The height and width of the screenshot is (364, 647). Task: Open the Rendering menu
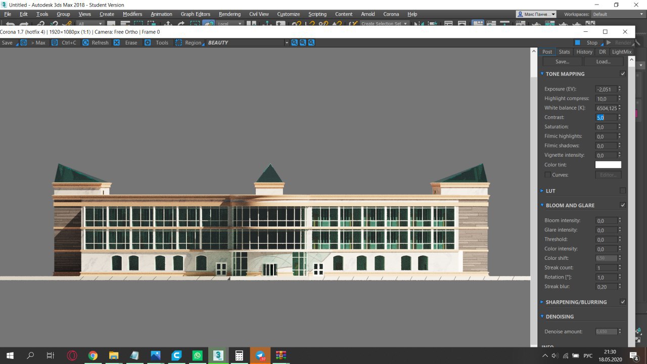point(229,14)
